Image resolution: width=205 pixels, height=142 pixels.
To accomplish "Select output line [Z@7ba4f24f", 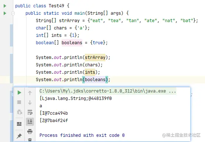I will (x=53, y=121).
